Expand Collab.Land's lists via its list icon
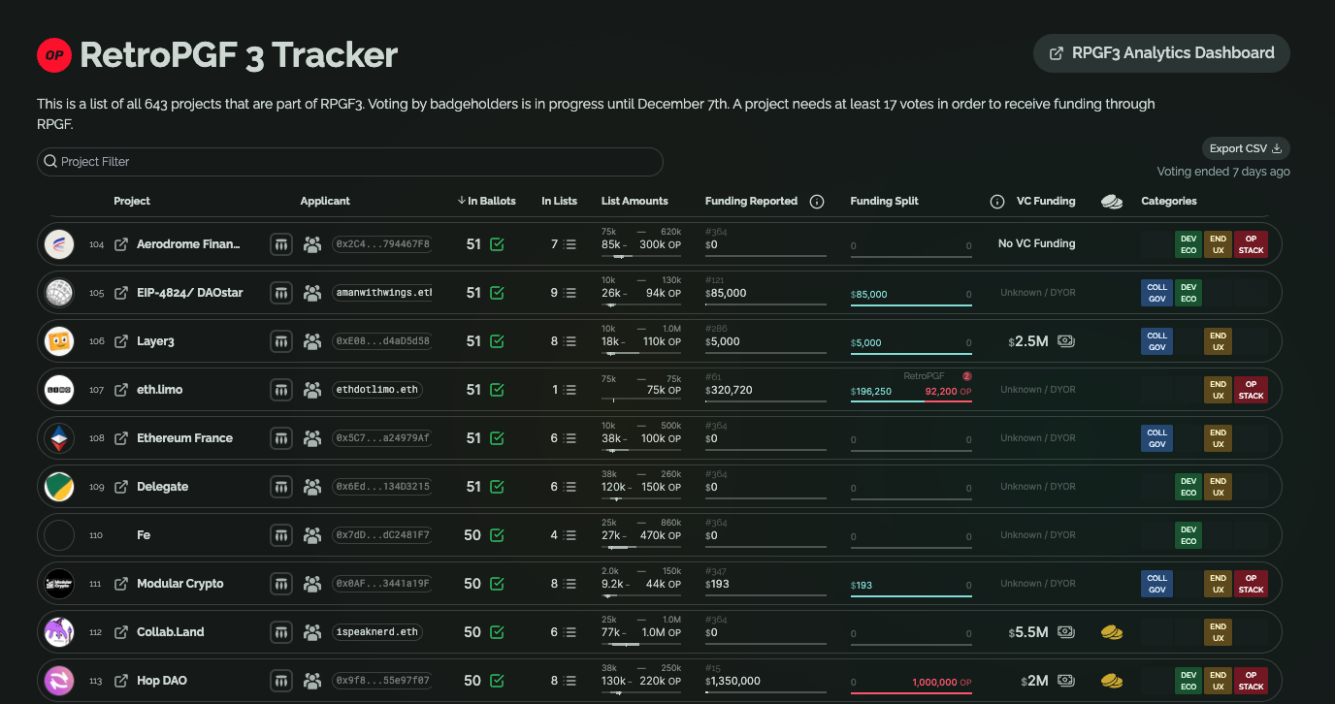 pyautogui.click(x=570, y=632)
